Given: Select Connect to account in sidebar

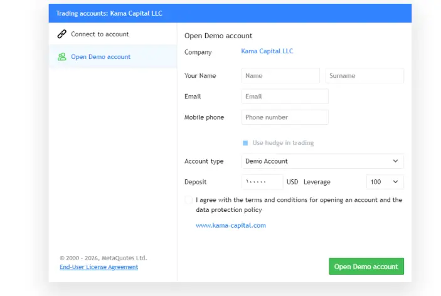Looking at the screenshot, I should coord(113,34).
